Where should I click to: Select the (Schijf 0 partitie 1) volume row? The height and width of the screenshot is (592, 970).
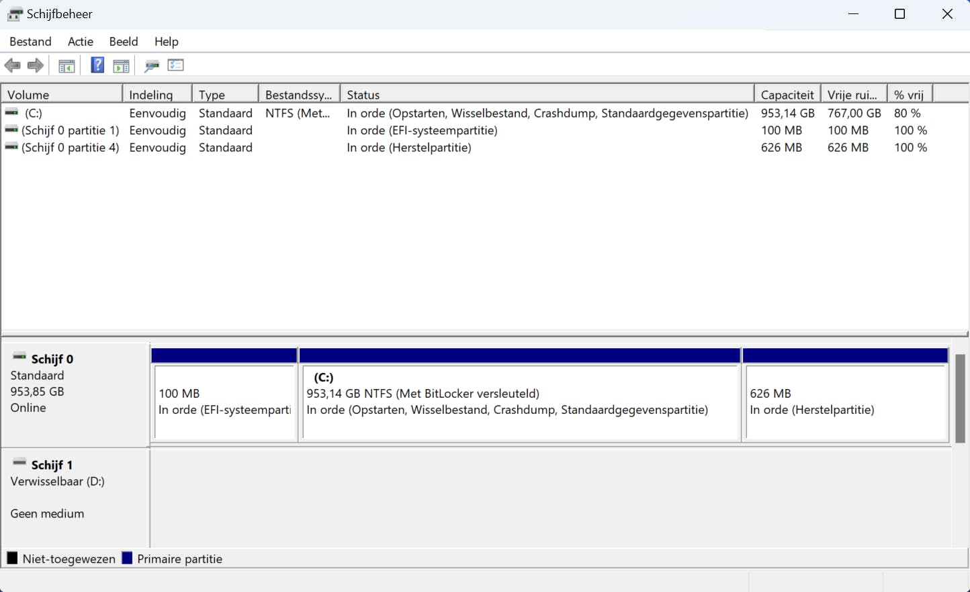pos(71,130)
